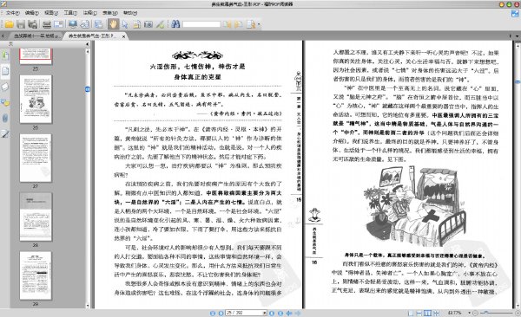Screen dimensions: 521x317
Task: Open the Pages thumbnail panel icon
Action: click(x=5, y=71)
